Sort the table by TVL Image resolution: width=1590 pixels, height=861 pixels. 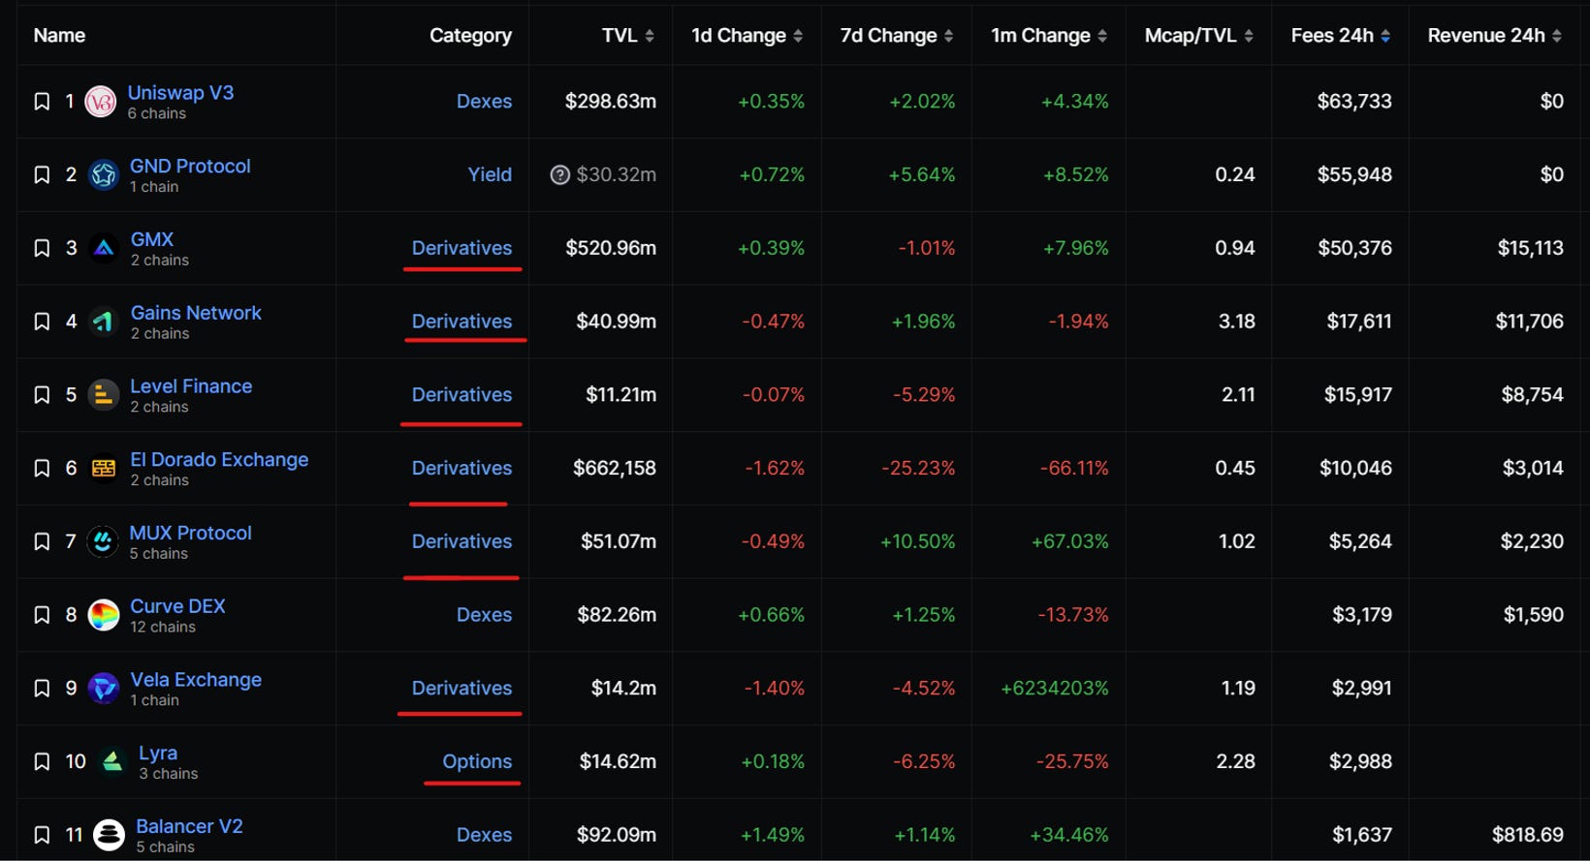627,36
